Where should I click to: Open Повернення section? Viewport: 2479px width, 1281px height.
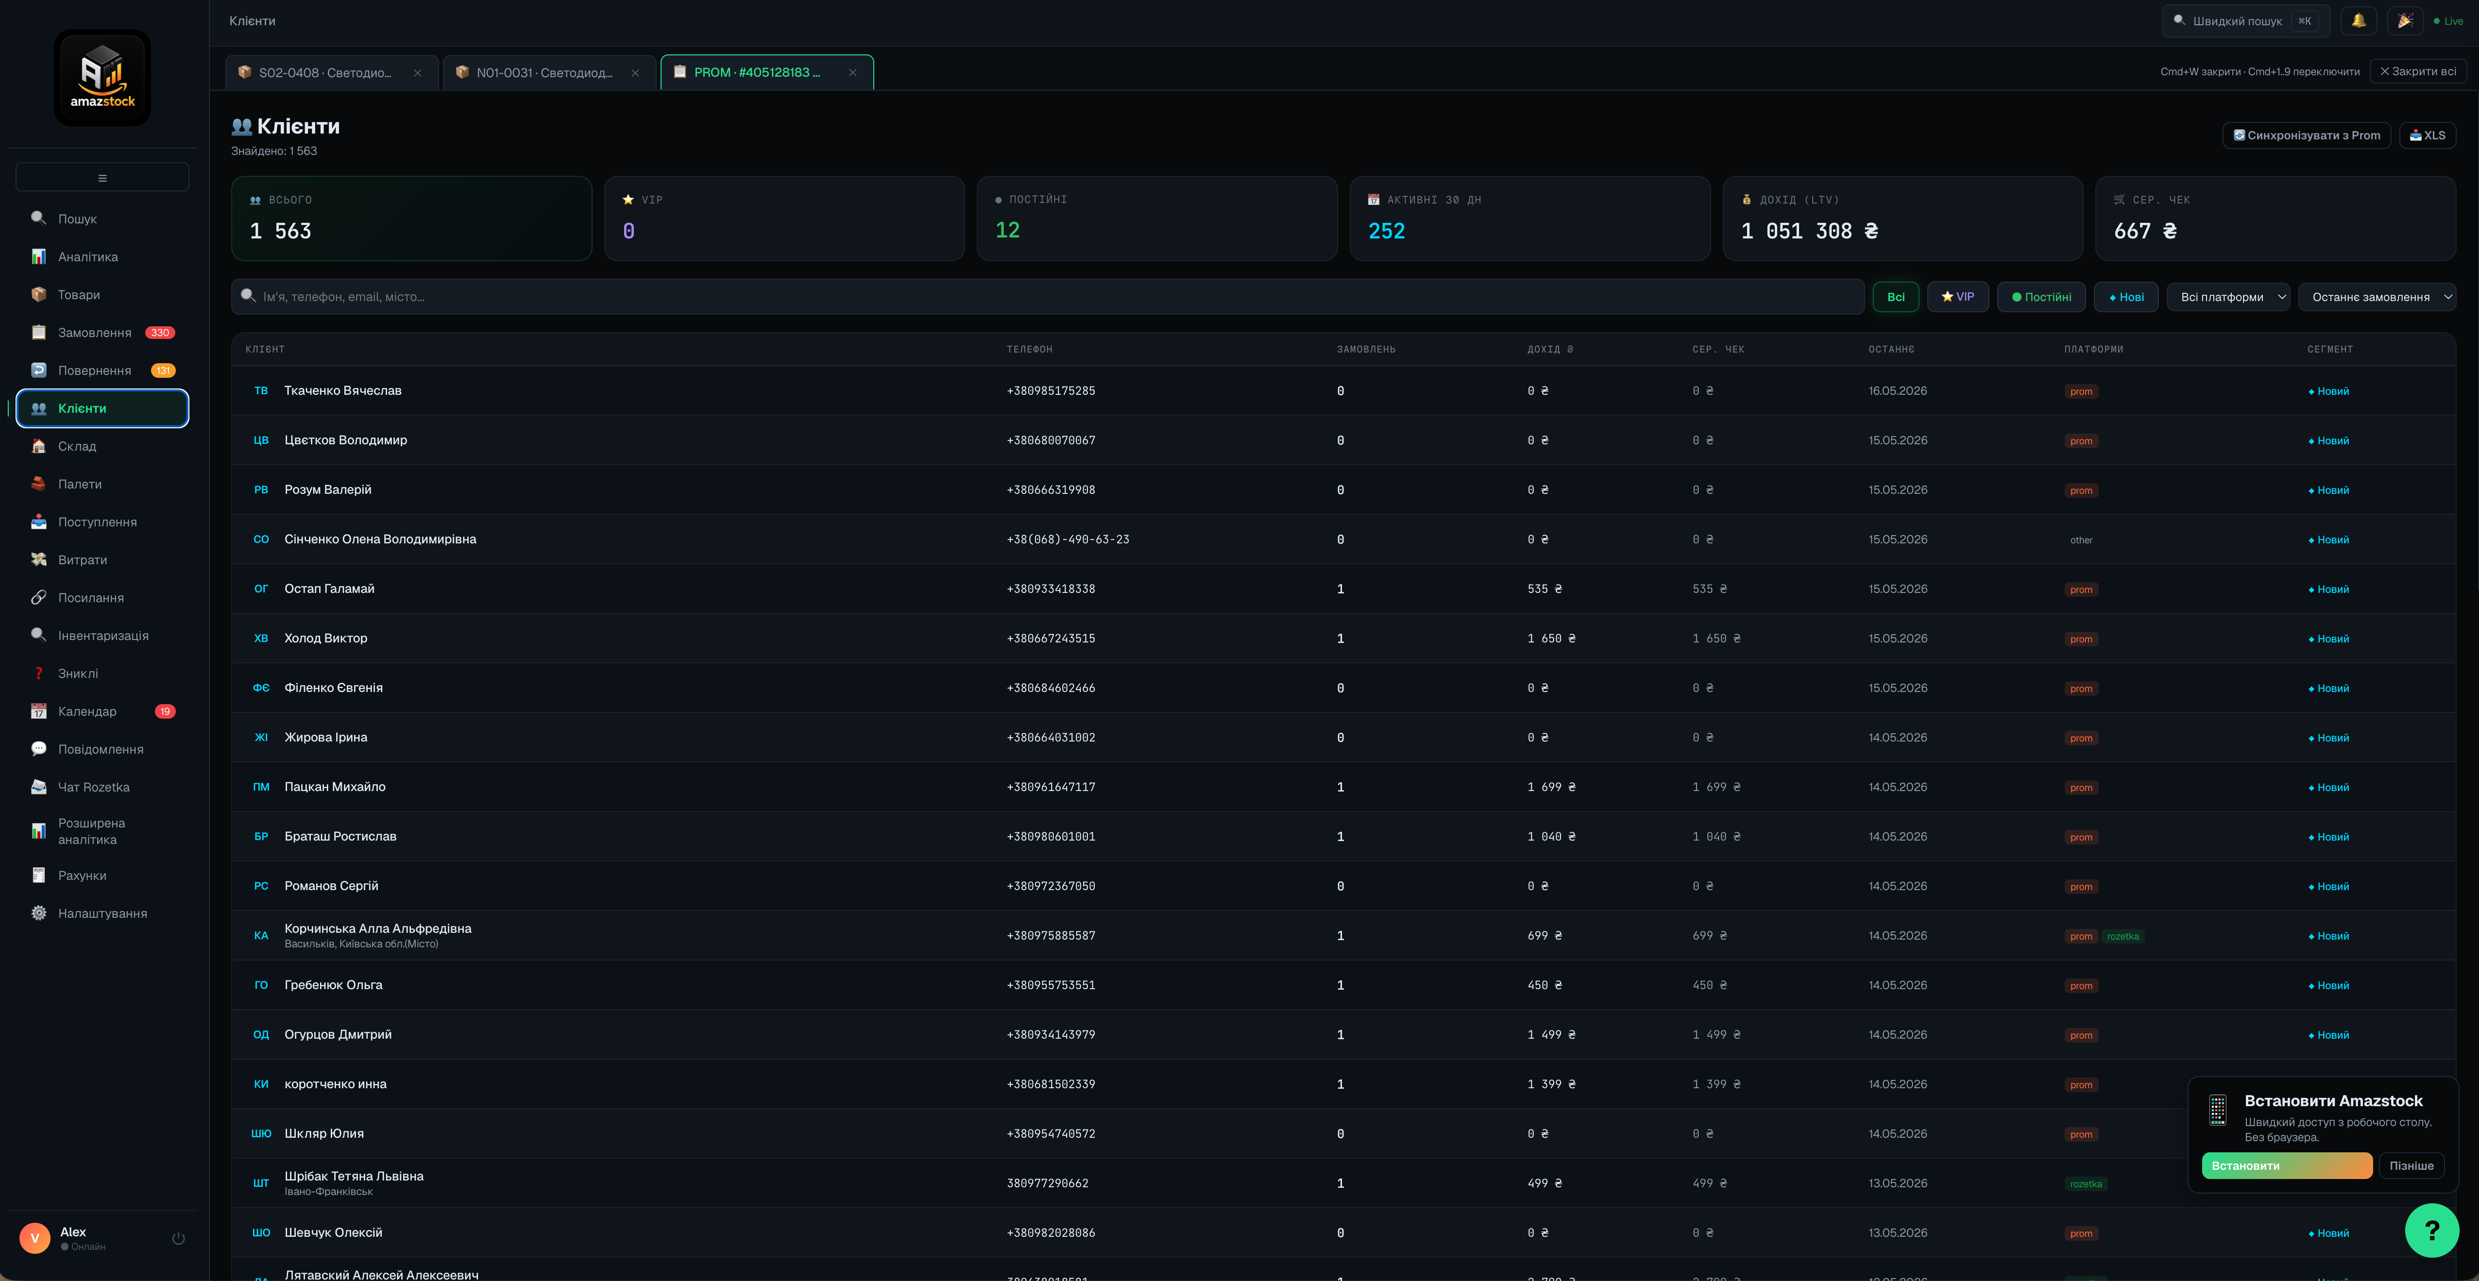click(x=102, y=371)
